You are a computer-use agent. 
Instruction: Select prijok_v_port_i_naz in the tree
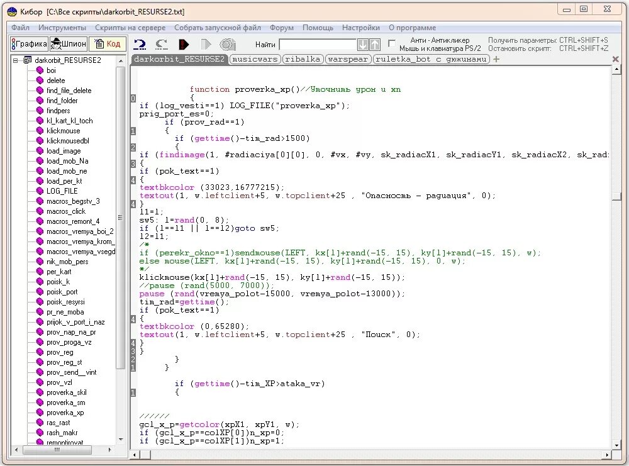(x=75, y=322)
